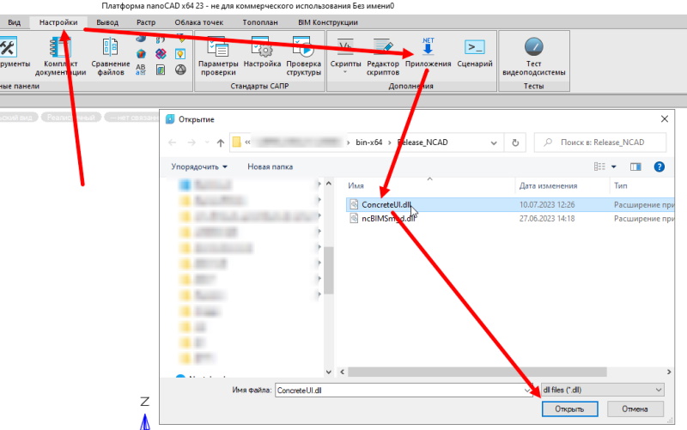Click the red-blue pentagon small ribbon icon

pyautogui.click(x=141, y=54)
